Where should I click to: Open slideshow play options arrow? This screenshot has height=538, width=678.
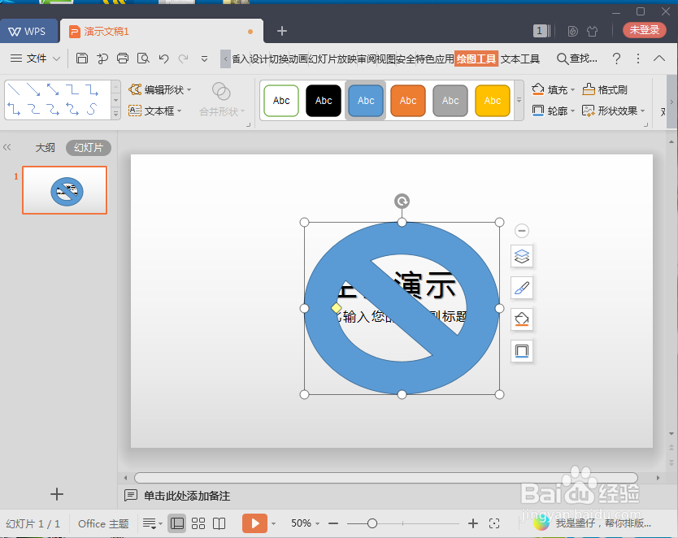pos(273,523)
